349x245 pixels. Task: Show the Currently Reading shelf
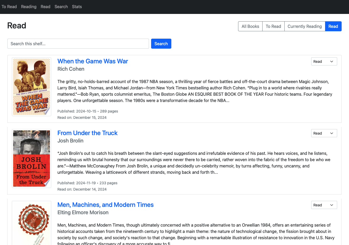coord(305,26)
